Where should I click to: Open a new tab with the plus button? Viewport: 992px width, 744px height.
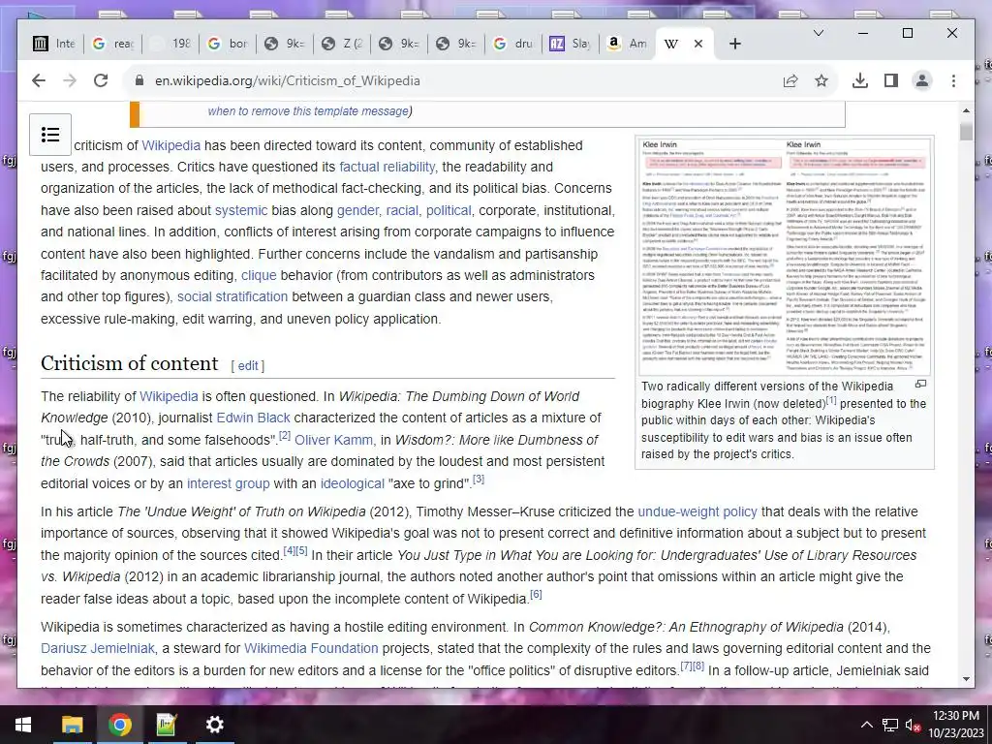(x=734, y=44)
